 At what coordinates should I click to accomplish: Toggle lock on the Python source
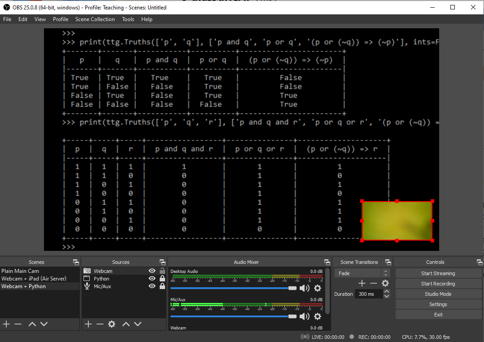(x=162, y=279)
